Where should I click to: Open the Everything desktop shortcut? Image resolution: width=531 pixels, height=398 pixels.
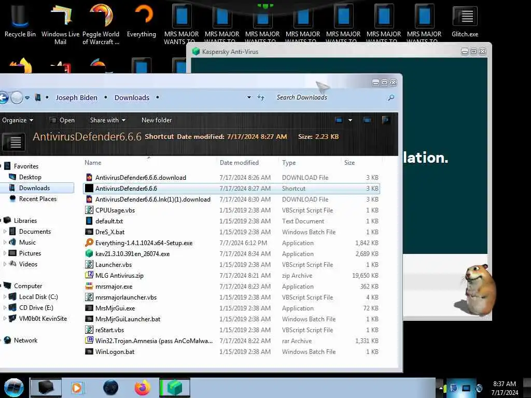pyautogui.click(x=142, y=20)
